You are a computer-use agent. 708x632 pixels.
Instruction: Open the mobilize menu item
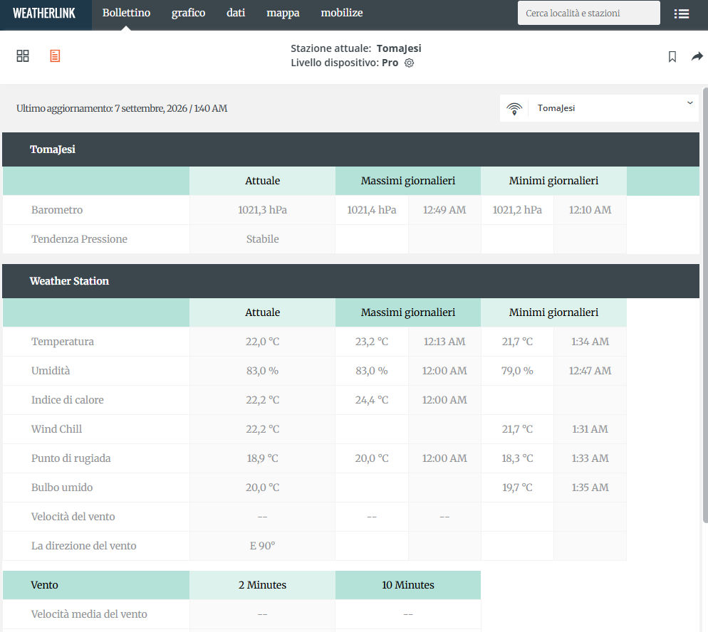pos(342,13)
